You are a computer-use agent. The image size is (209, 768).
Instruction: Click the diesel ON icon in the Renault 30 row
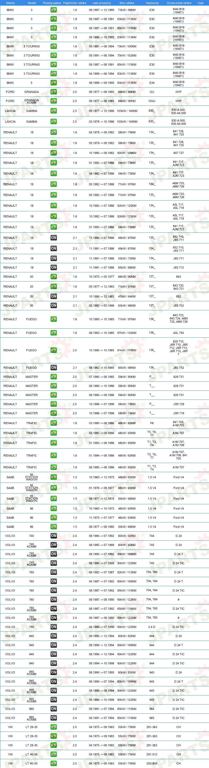click(x=54, y=305)
